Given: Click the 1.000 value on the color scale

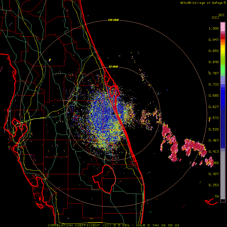Looking at the screenshot, I should [214, 28].
